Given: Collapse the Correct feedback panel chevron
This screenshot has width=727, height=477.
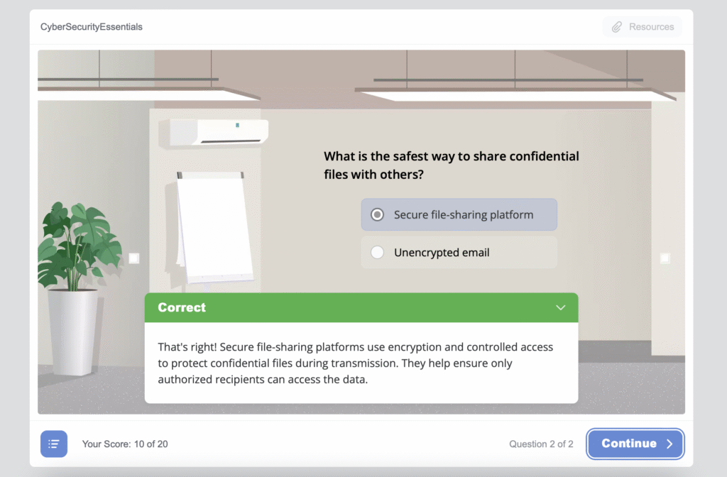Looking at the screenshot, I should pos(561,307).
